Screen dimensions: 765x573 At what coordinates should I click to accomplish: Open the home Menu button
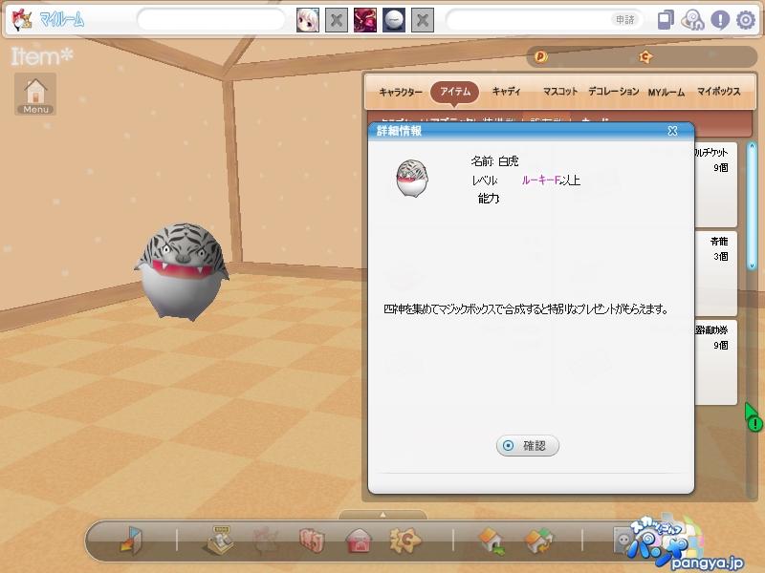(35, 95)
